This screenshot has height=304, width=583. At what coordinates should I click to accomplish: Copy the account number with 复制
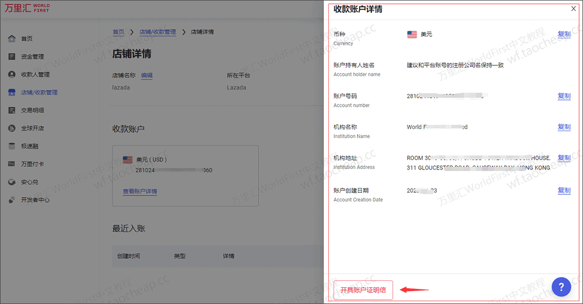(564, 96)
